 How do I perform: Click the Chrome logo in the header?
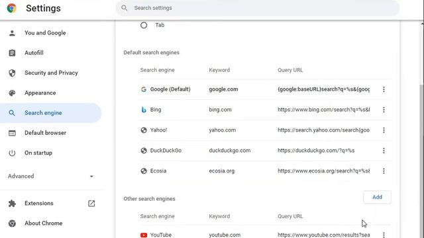click(12, 8)
